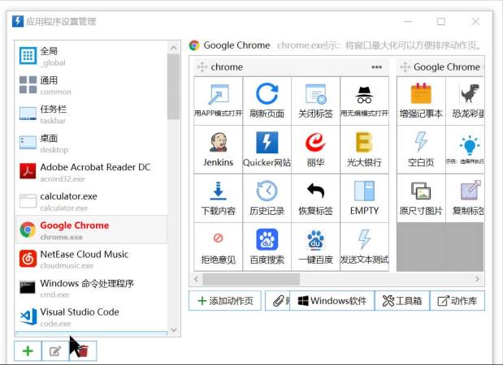503x365 pixels.
Task: Click the 添加动作页 button
Action: [225, 301]
